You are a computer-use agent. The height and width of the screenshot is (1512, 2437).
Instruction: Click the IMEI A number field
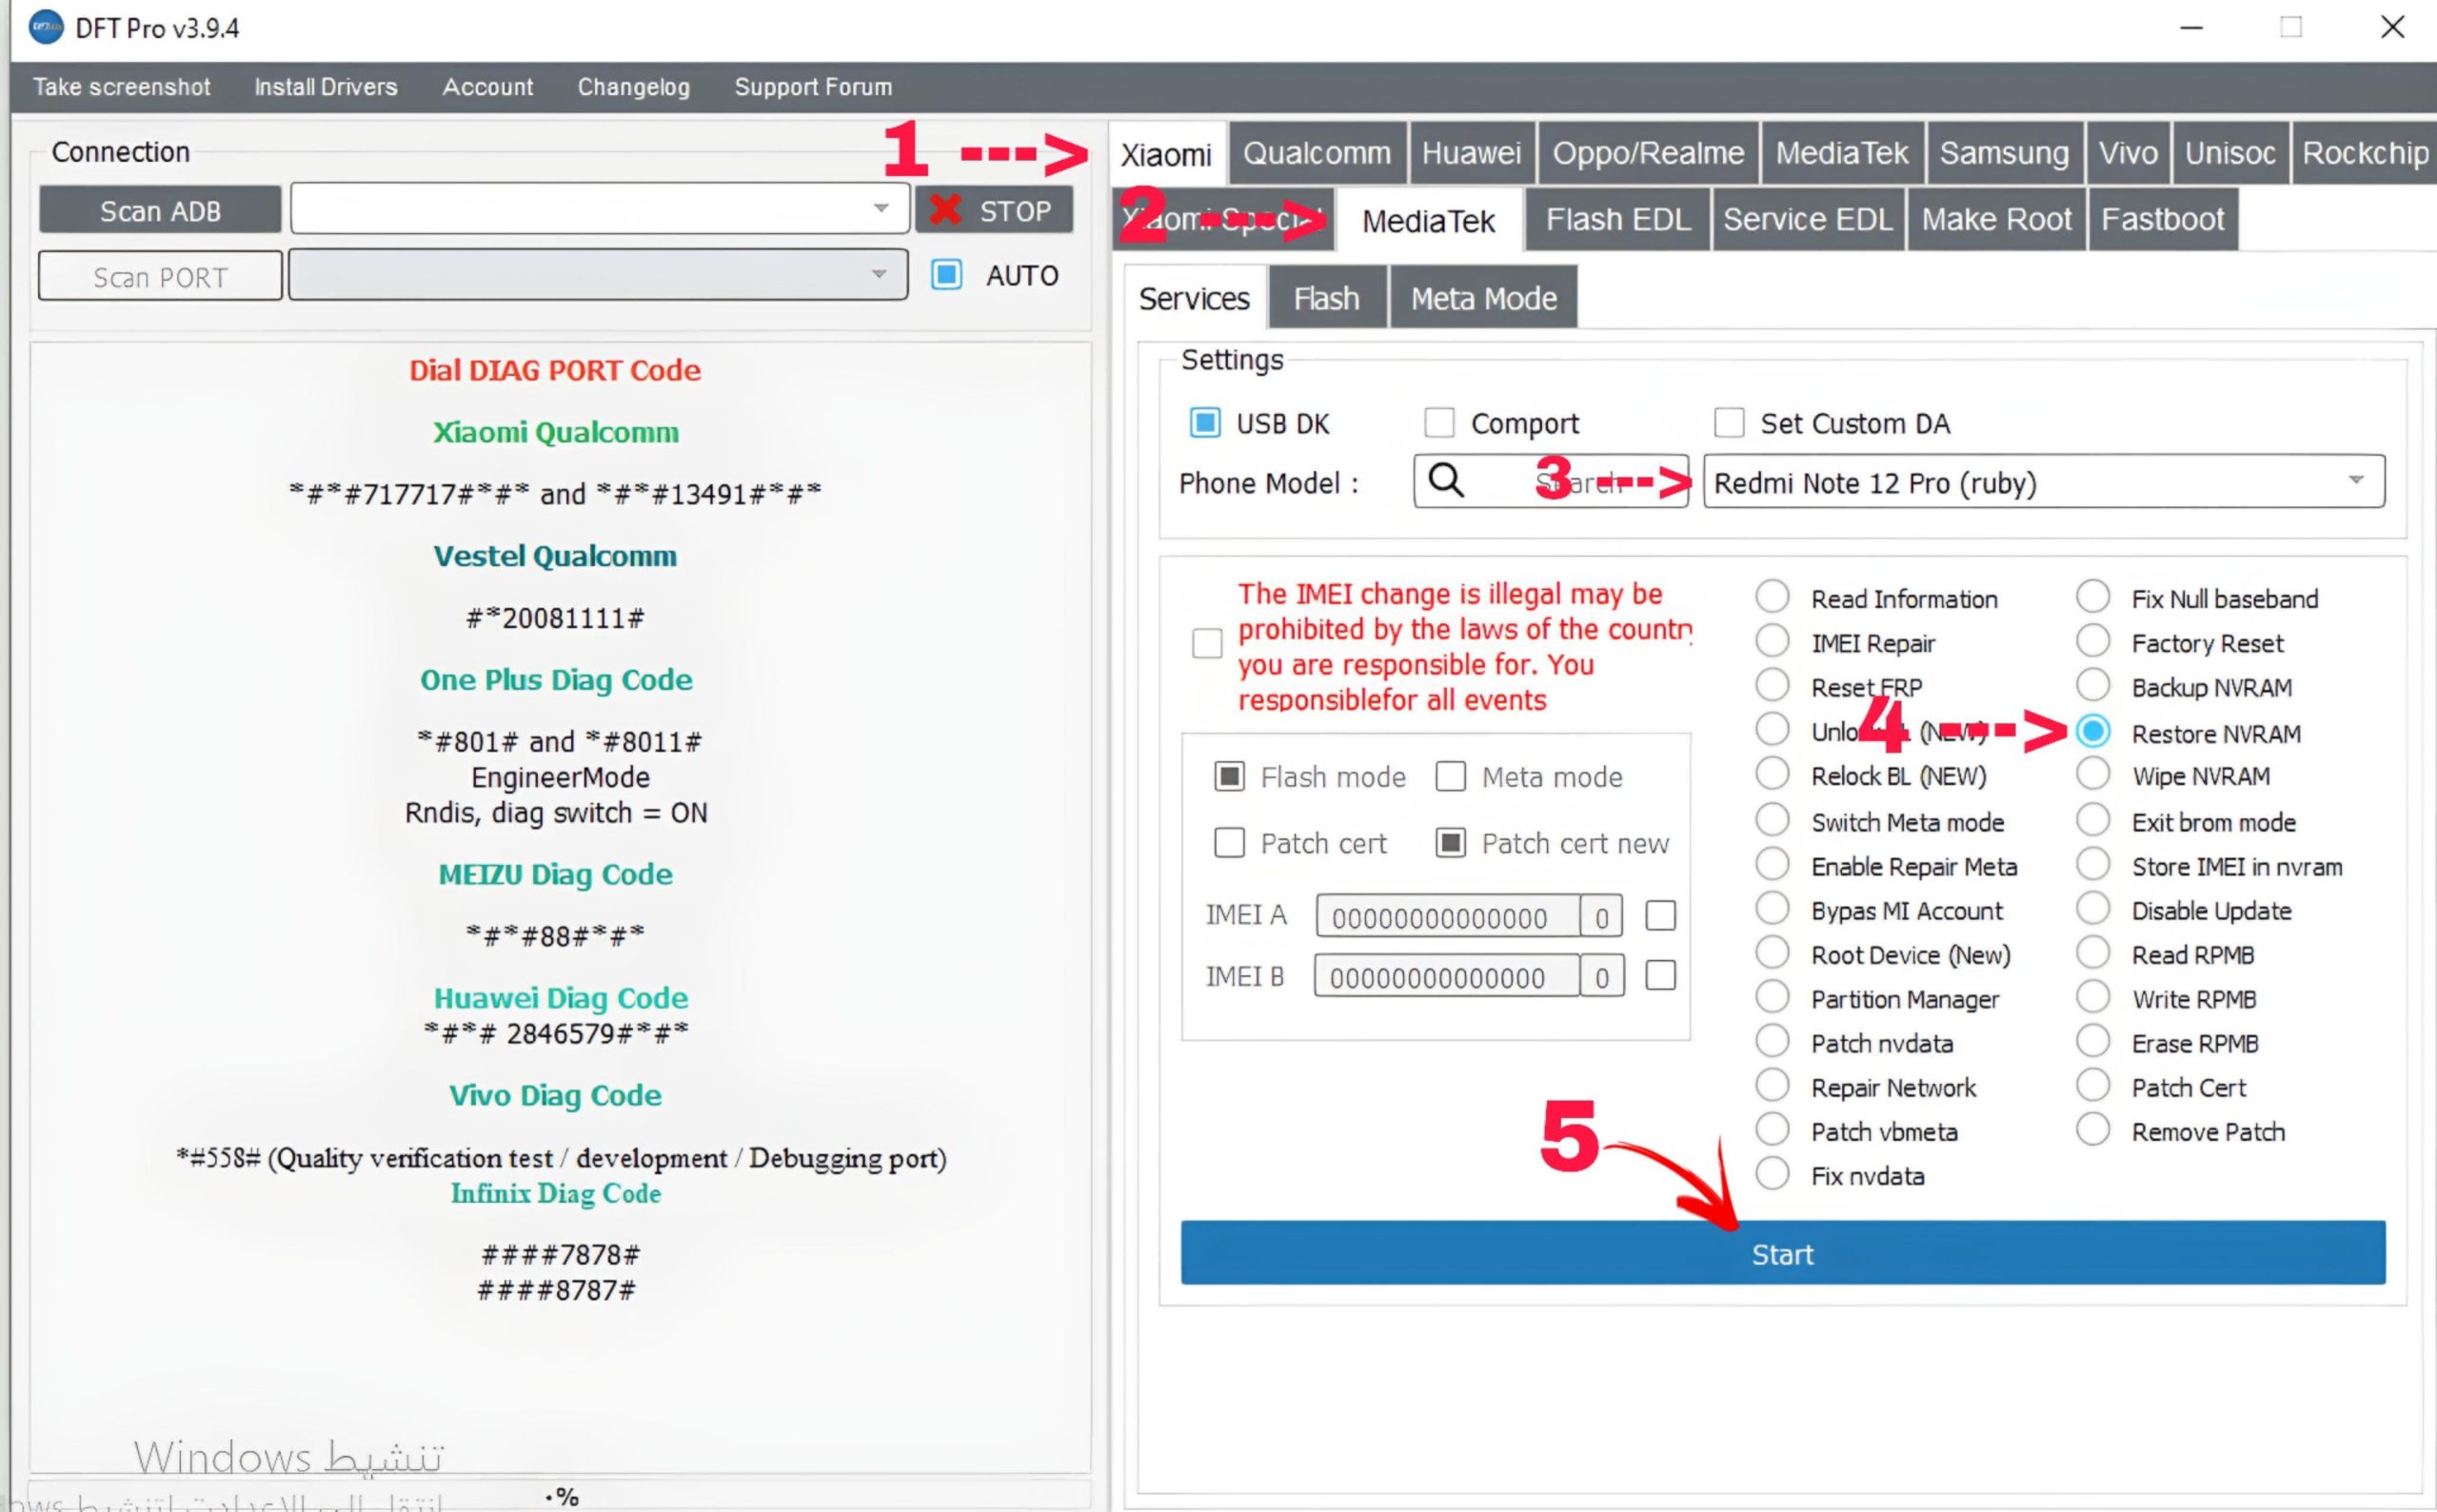pos(1448,916)
